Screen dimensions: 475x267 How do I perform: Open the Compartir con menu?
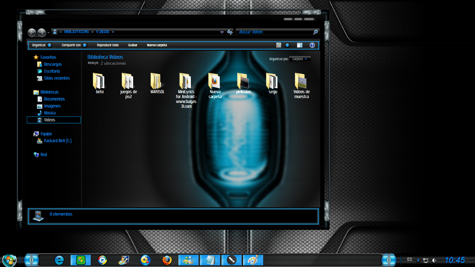coord(74,45)
